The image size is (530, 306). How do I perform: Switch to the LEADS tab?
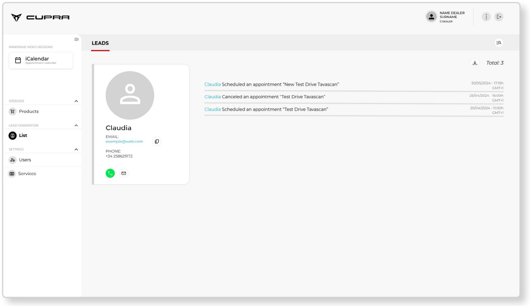tap(100, 43)
